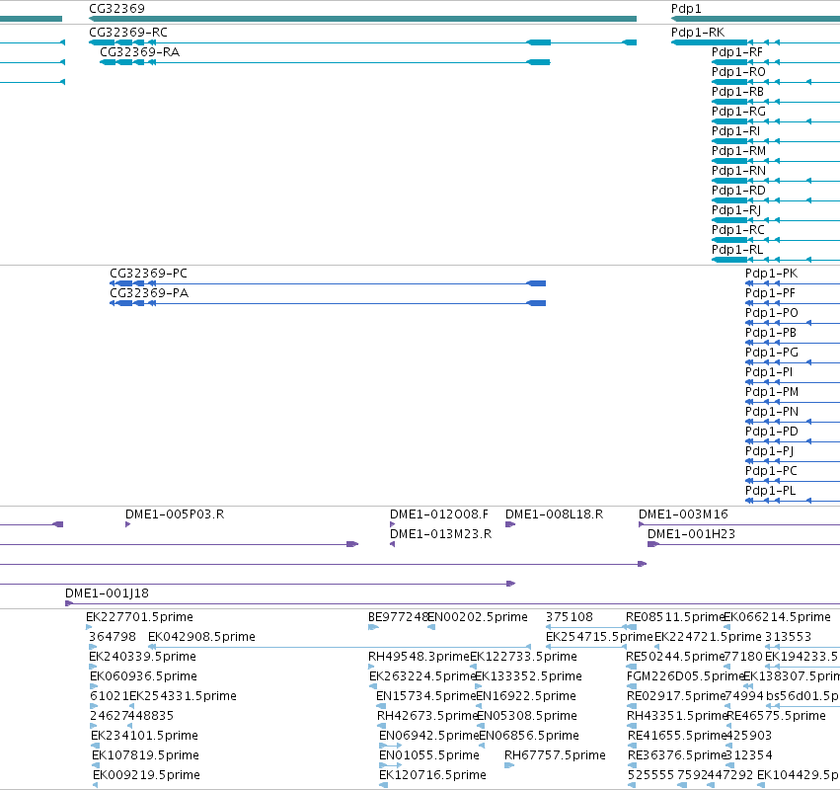Click the CG32369-RC transcript label

point(128,33)
